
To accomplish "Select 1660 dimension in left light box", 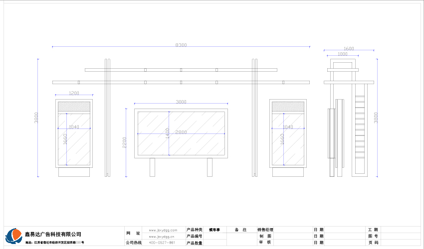I will tap(65, 139).
